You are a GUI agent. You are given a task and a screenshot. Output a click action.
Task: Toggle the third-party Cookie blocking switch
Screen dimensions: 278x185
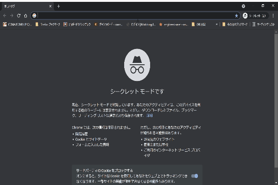(x=195, y=176)
